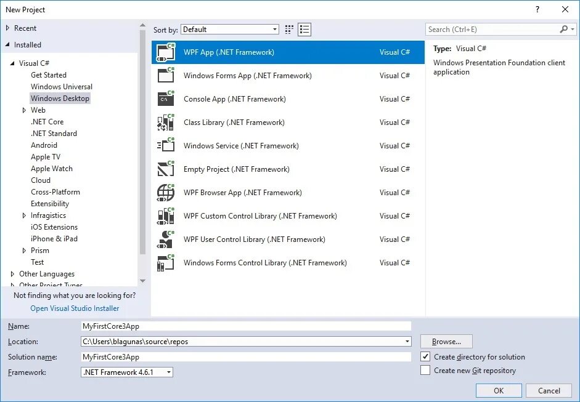
Task: Close the New Project dialog
Action: click(565, 10)
